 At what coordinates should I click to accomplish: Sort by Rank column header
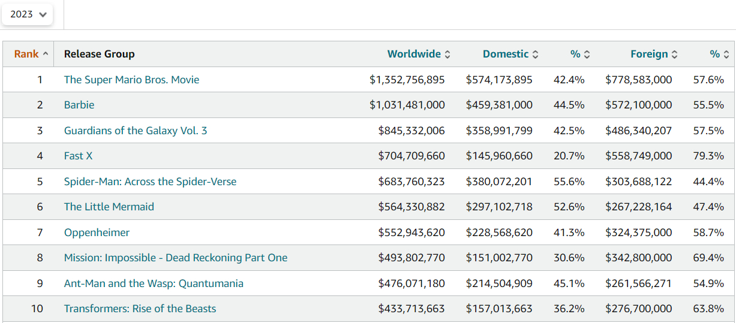(x=27, y=54)
